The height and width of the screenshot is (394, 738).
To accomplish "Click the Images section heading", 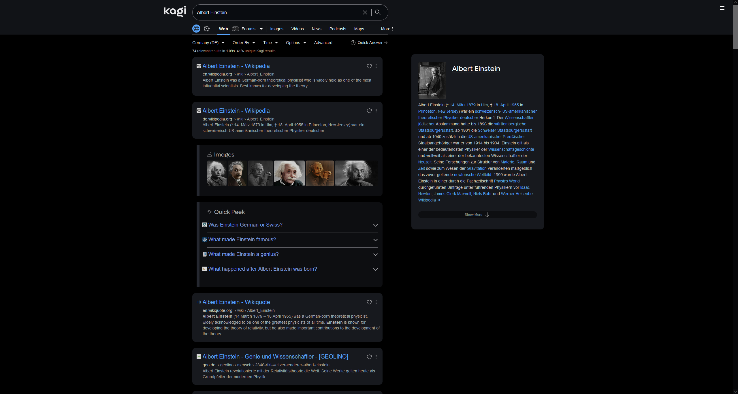I will [224, 155].
